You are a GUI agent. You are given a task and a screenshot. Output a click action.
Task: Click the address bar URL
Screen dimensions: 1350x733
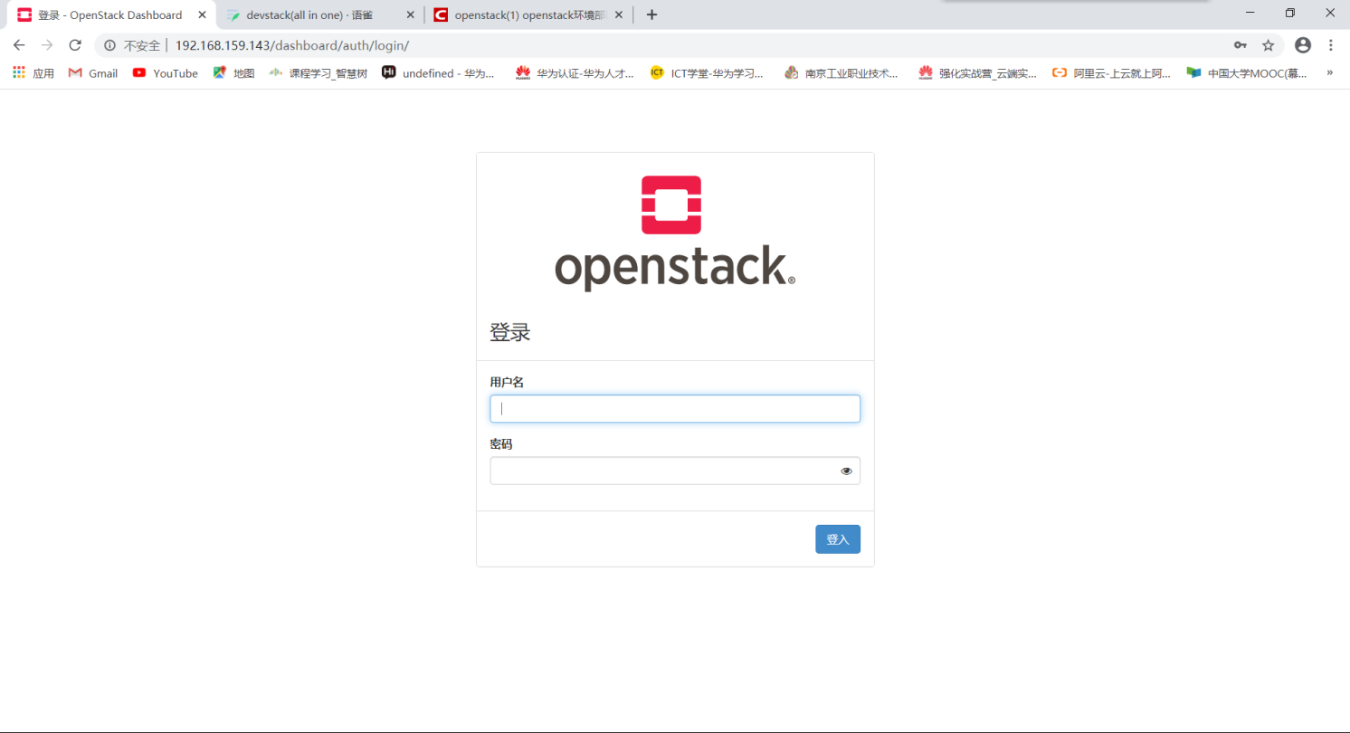[292, 45]
